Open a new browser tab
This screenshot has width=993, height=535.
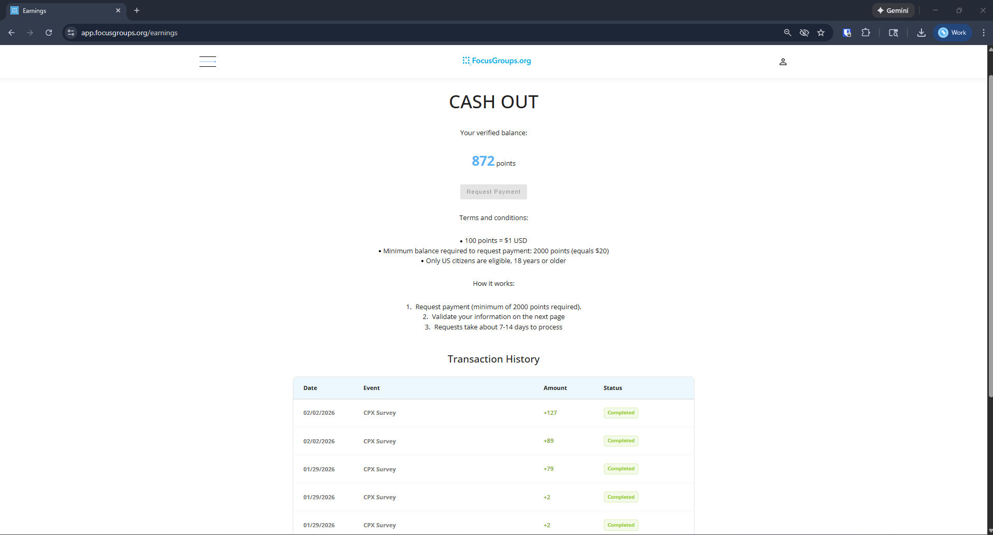pyautogui.click(x=137, y=10)
